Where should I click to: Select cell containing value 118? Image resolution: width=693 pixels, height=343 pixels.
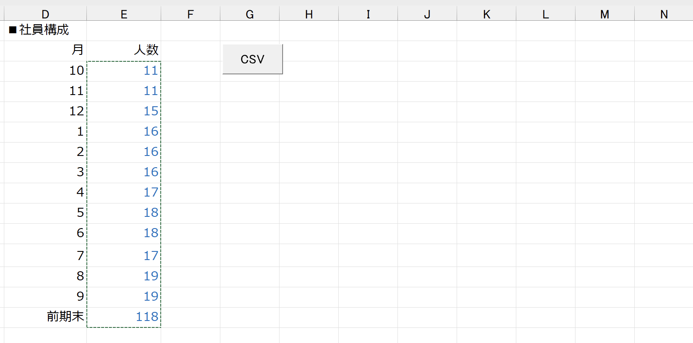124,317
